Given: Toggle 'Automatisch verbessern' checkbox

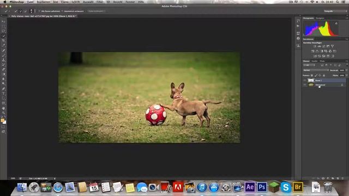Looking at the screenshot, I should pyautogui.click(x=62, y=11).
